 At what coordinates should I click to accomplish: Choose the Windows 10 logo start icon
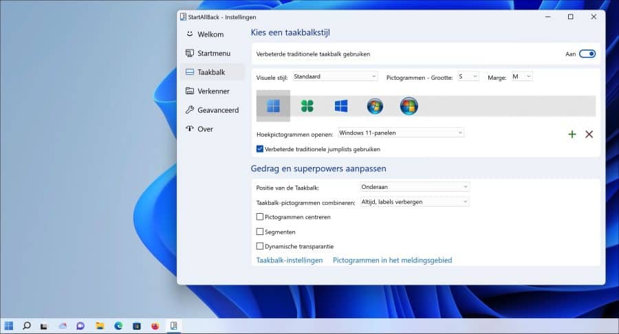341,106
